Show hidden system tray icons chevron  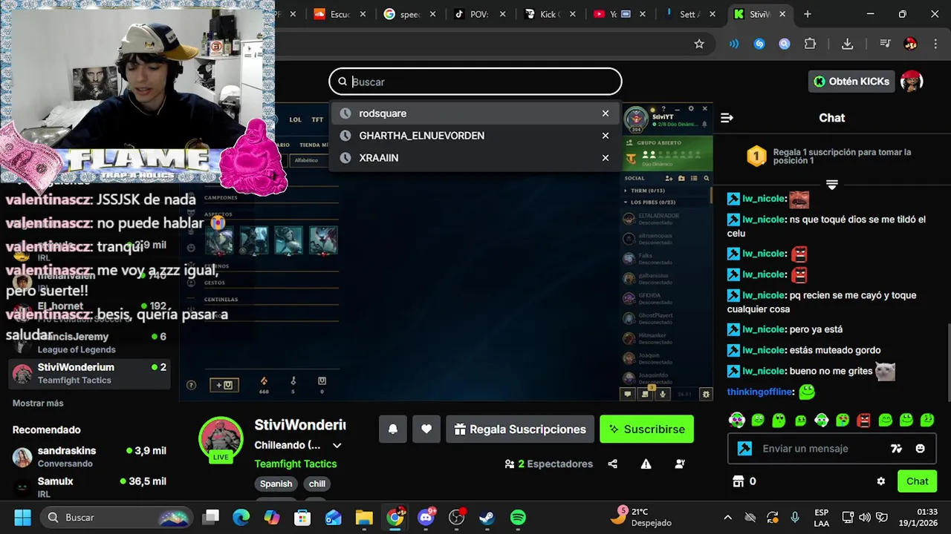(728, 518)
